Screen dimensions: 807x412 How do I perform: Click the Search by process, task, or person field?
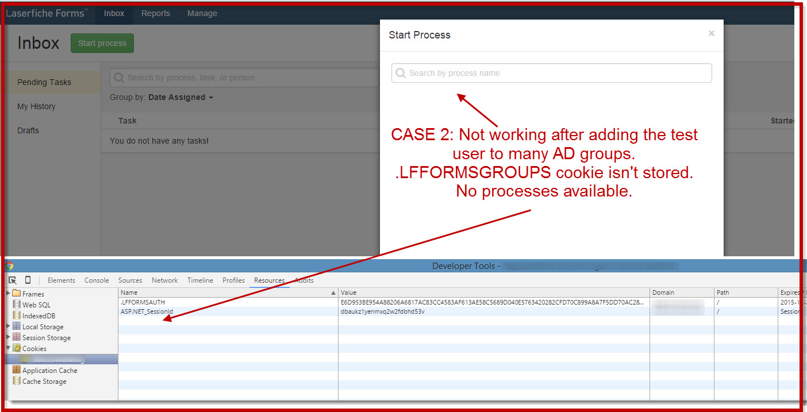(x=245, y=78)
